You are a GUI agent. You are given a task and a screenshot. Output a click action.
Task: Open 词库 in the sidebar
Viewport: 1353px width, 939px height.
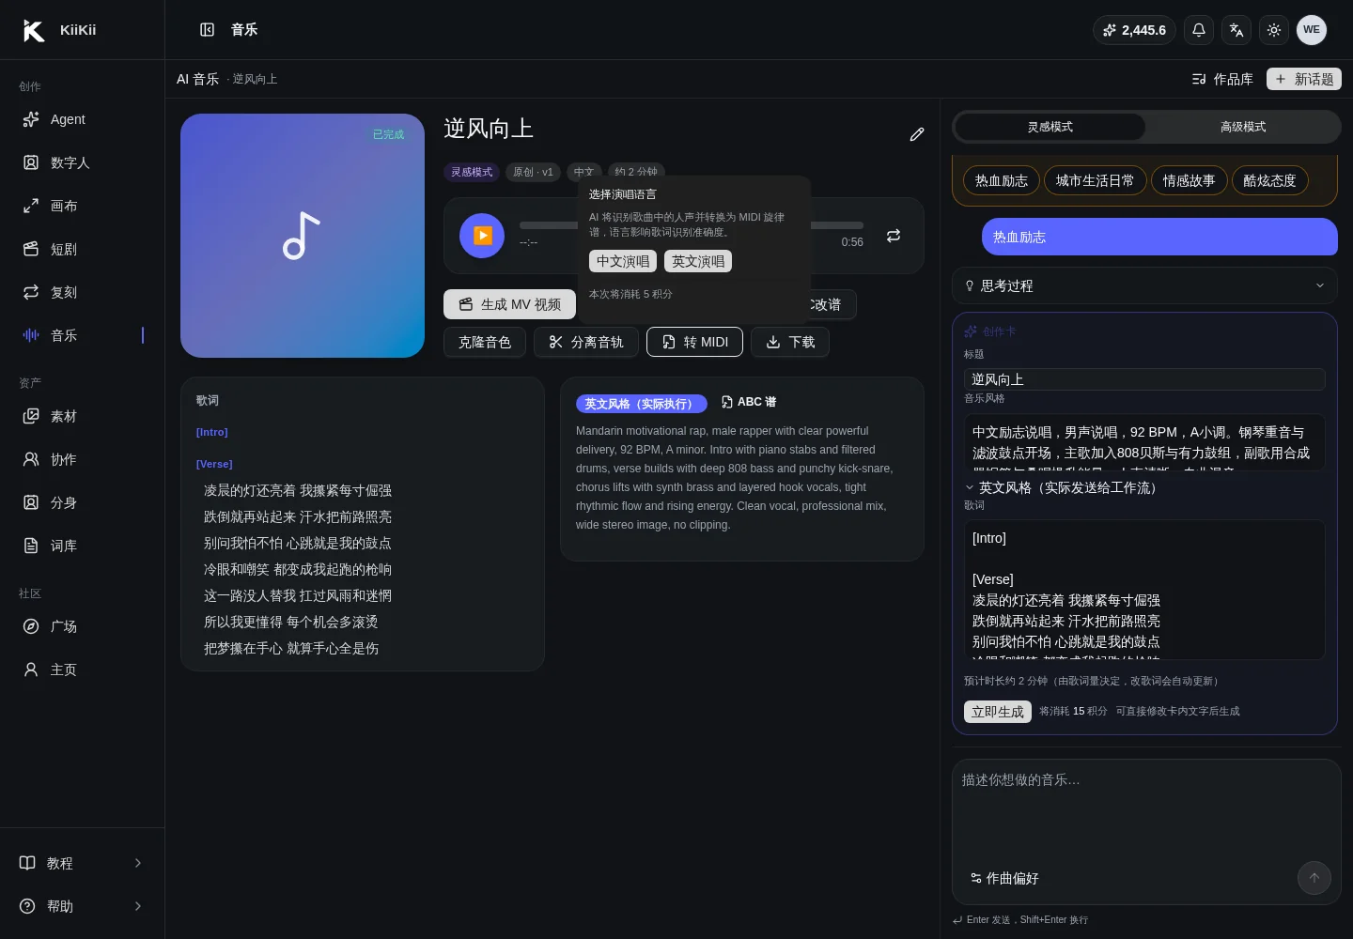[82, 546]
